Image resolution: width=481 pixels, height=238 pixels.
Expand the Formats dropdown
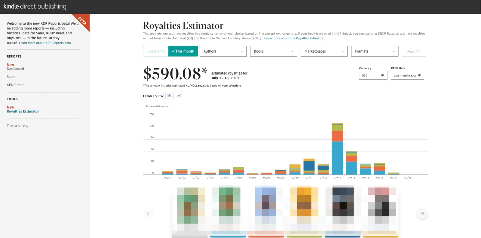tap(375, 51)
